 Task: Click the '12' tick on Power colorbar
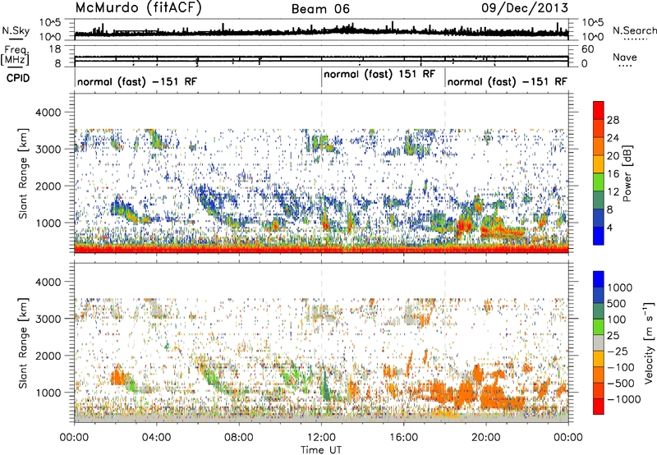click(613, 191)
